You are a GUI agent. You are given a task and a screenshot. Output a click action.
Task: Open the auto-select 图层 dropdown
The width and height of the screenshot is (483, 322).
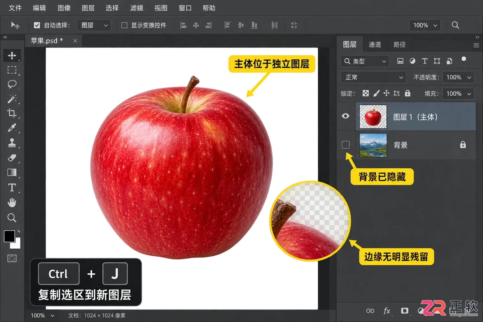coord(94,25)
